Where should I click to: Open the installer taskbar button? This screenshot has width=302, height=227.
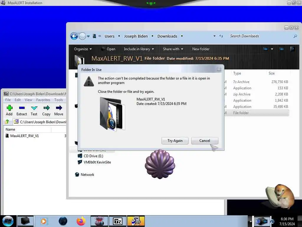point(136,221)
